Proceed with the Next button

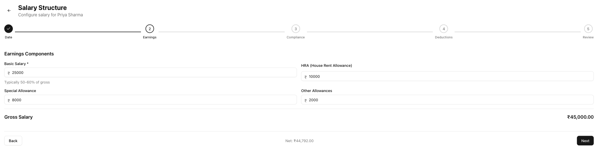point(585,141)
